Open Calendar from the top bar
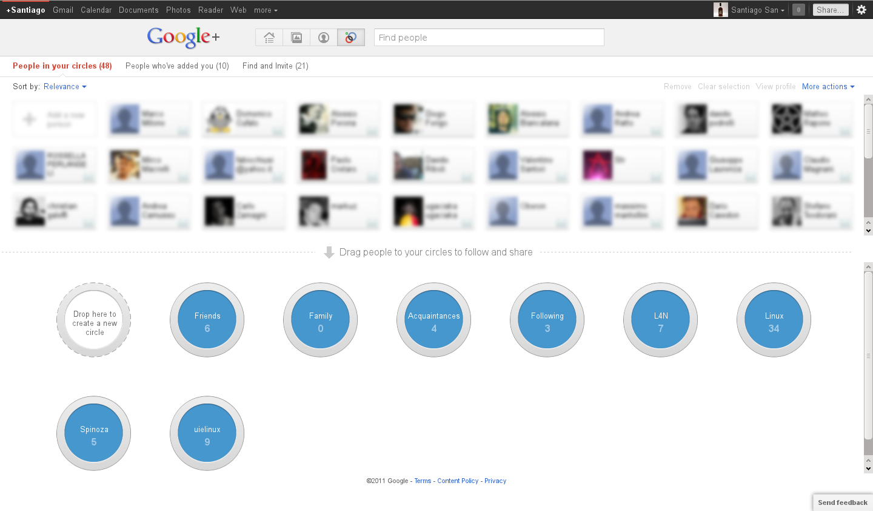The height and width of the screenshot is (511, 873). click(96, 10)
